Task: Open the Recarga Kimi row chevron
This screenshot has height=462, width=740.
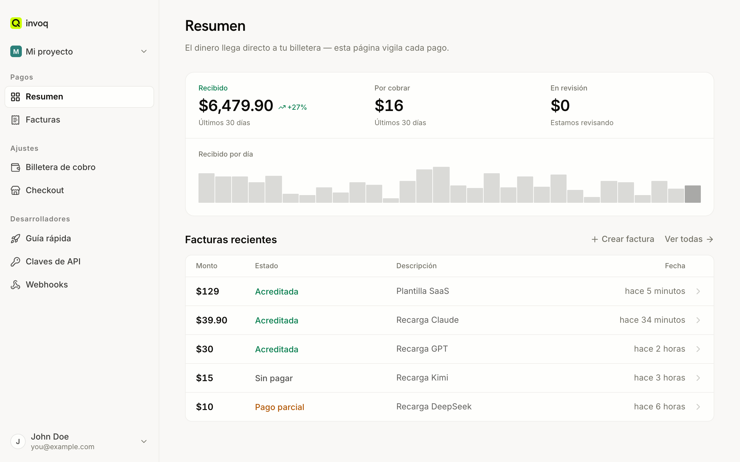Action: coord(698,378)
